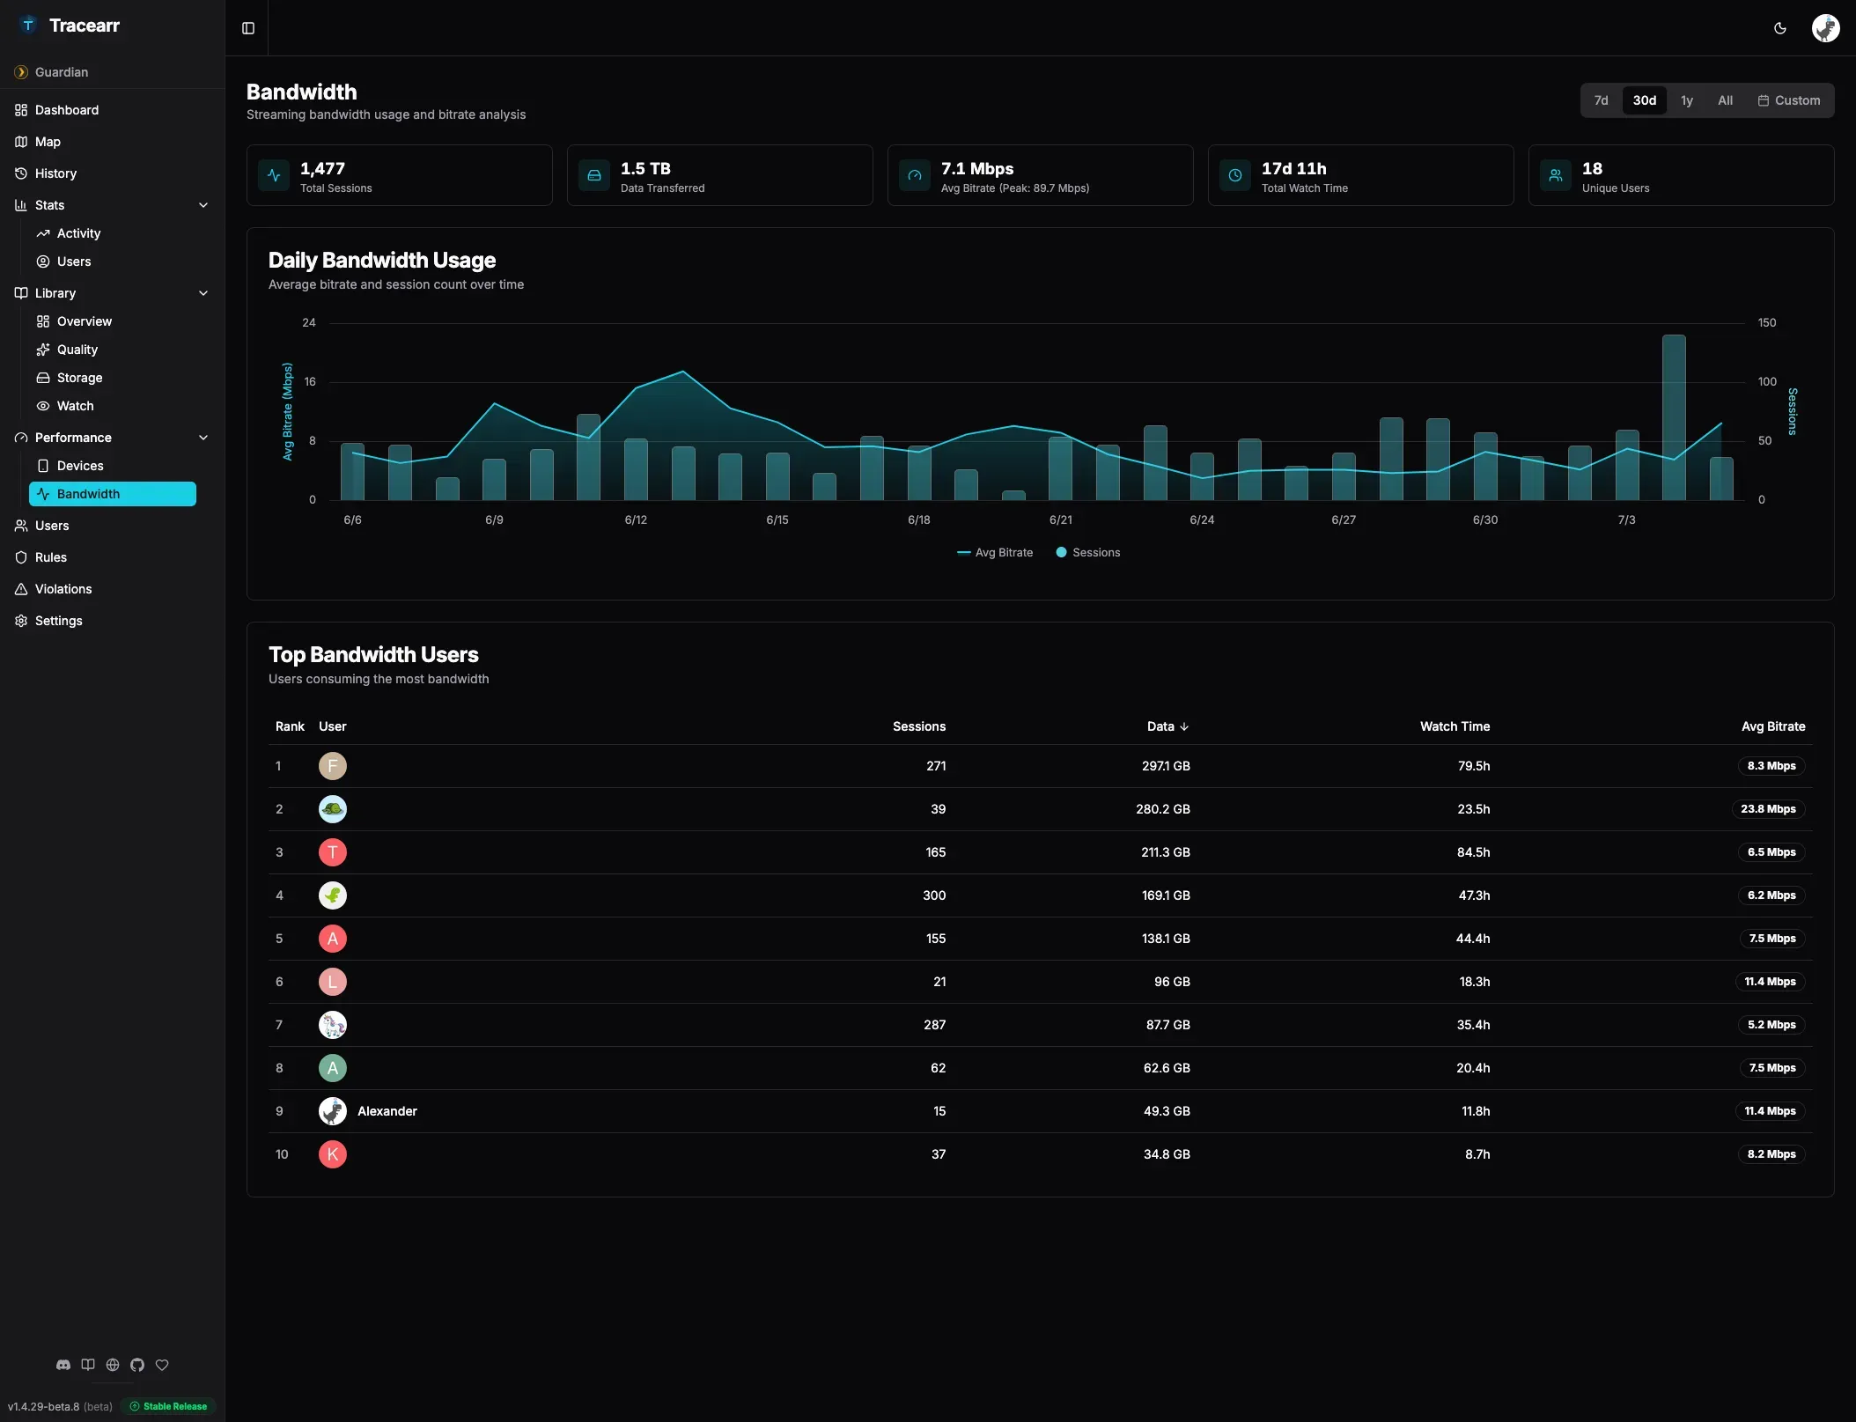Image resolution: width=1856 pixels, height=1422 pixels.
Task: Open the Custom date range picker
Action: coord(1789,100)
